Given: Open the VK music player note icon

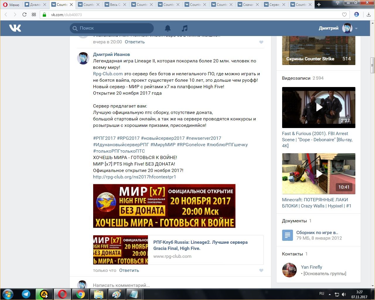Looking at the screenshot, I should 185,28.
